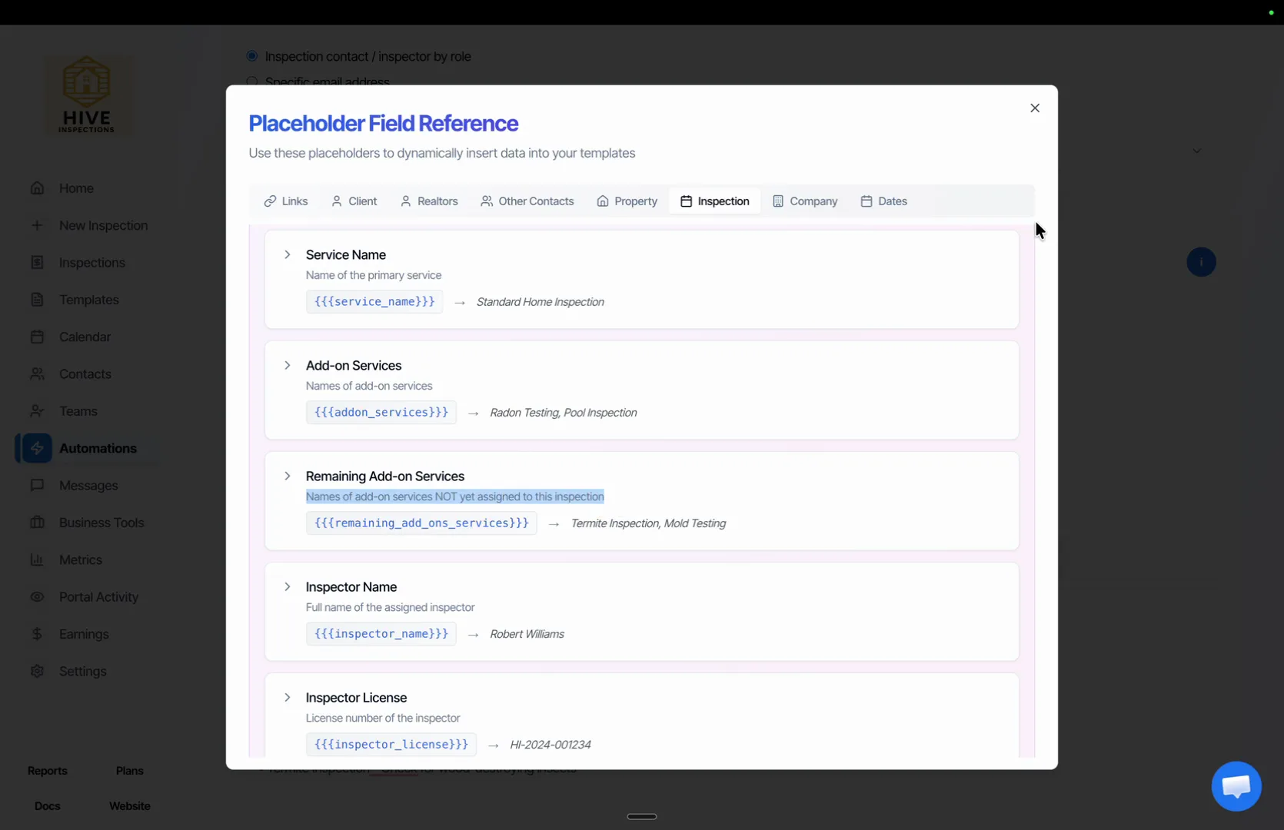This screenshot has height=830, width=1284.
Task: Switch to the Client tab
Action: 354,201
